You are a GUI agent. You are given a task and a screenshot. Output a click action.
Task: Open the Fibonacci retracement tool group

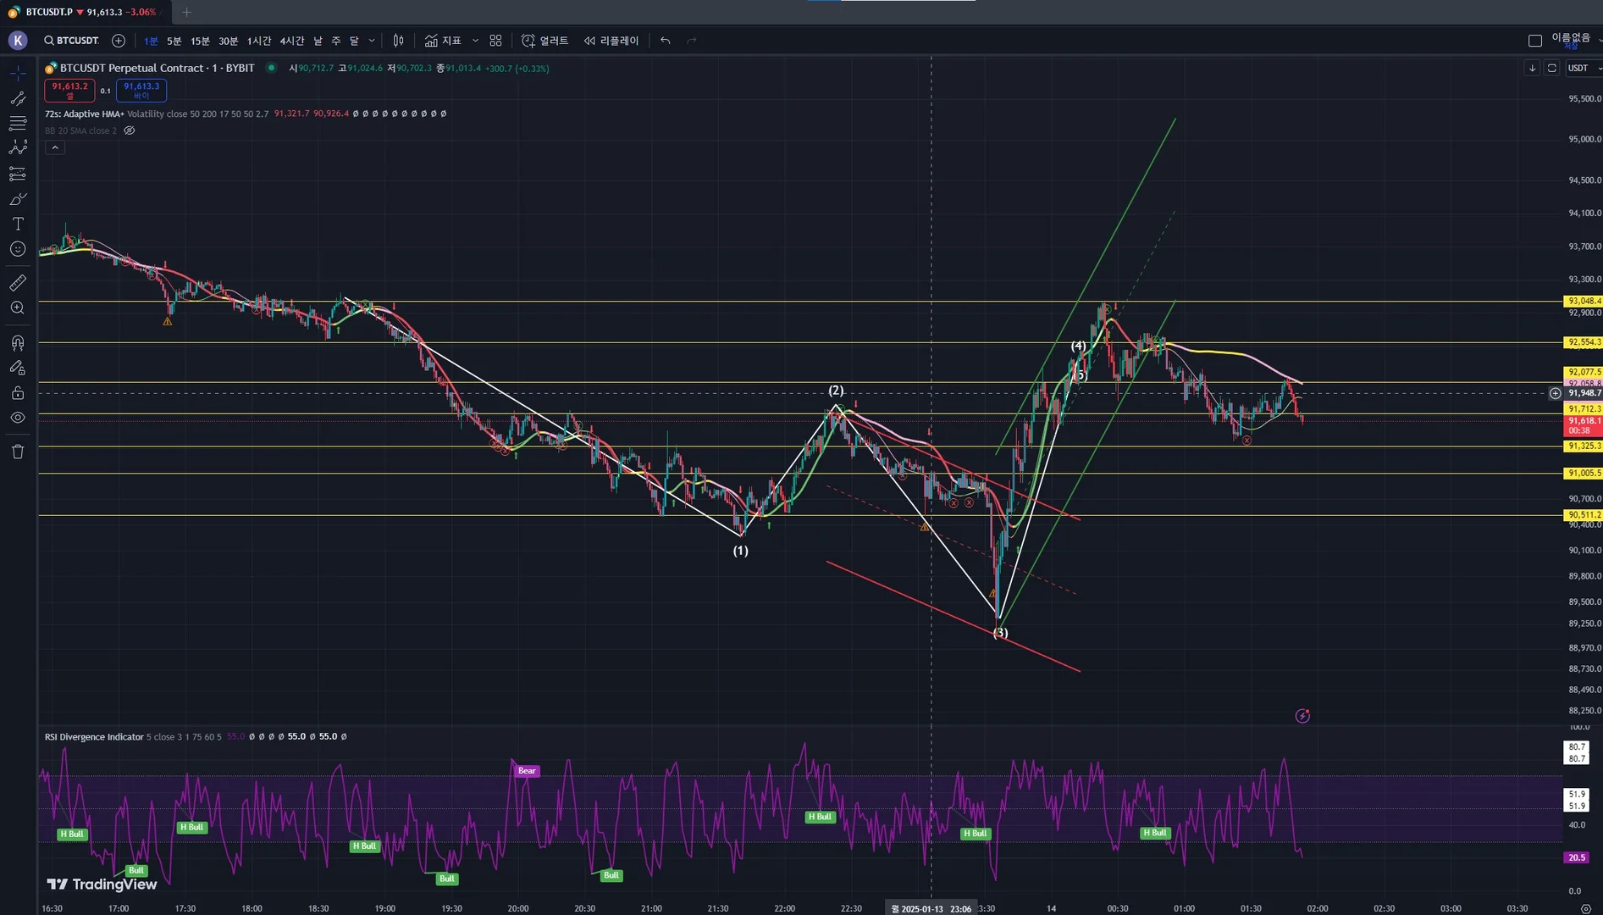(18, 123)
